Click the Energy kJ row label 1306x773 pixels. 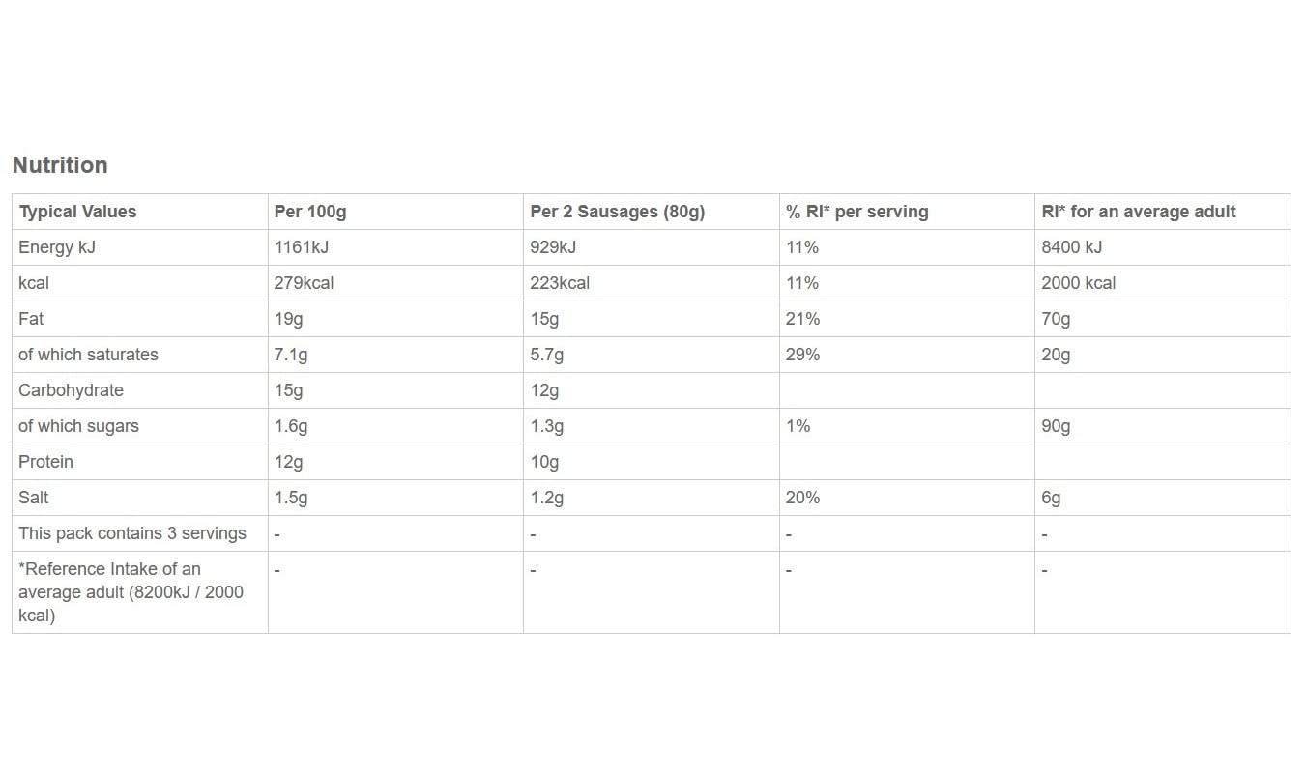[x=57, y=247]
